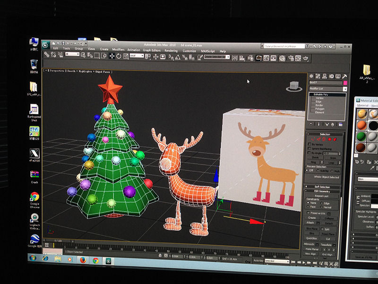
Task: Click the ViewCube in the viewport
Action: point(294,87)
